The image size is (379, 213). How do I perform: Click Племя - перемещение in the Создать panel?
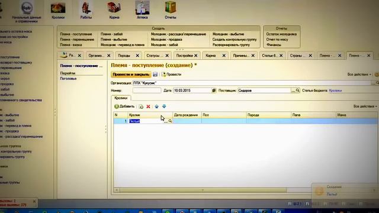coord(77,40)
